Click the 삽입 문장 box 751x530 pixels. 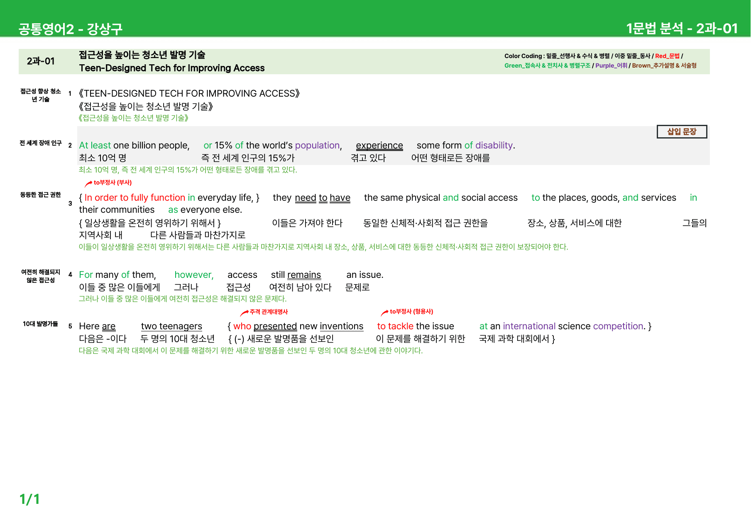682,131
